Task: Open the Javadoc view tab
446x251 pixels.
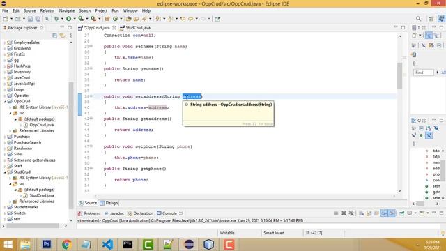Action: (x=114, y=213)
